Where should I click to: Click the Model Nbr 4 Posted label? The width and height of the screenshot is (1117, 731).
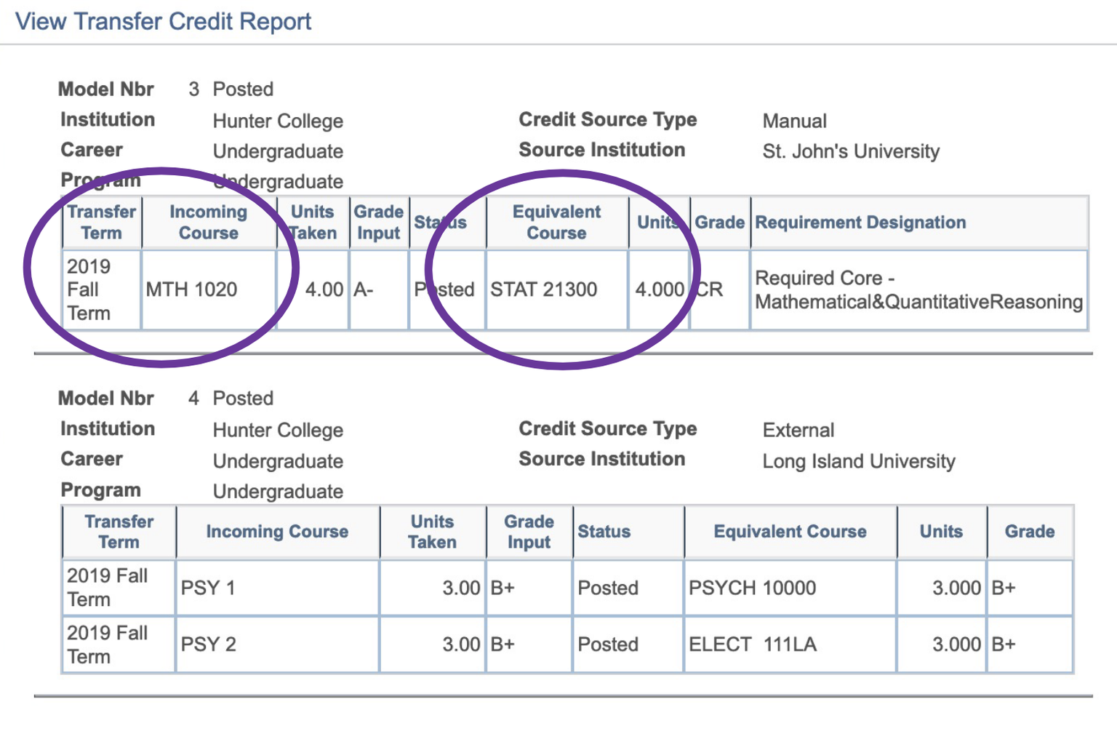pyautogui.click(x=166, y=398)
